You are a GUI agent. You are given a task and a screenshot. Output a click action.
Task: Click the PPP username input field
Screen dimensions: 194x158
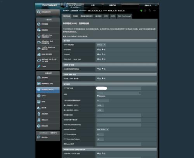(x=119, y=88)
